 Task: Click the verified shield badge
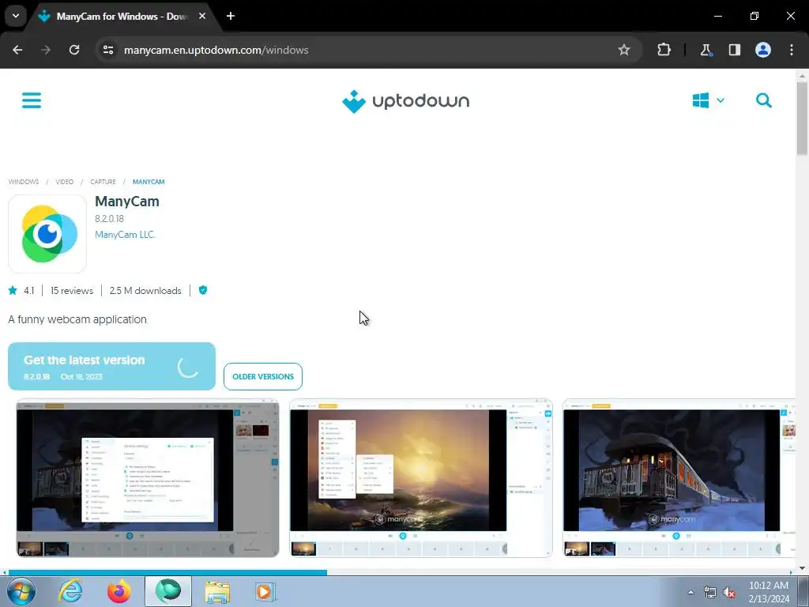coord(203,290)
